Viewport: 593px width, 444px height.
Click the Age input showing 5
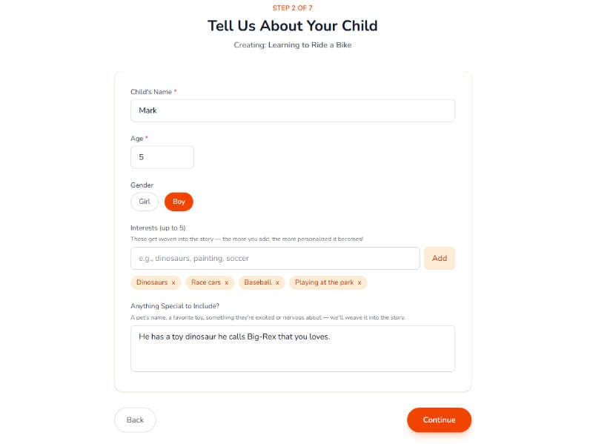tap(162, 156)
